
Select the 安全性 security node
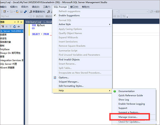coord(3,38)
